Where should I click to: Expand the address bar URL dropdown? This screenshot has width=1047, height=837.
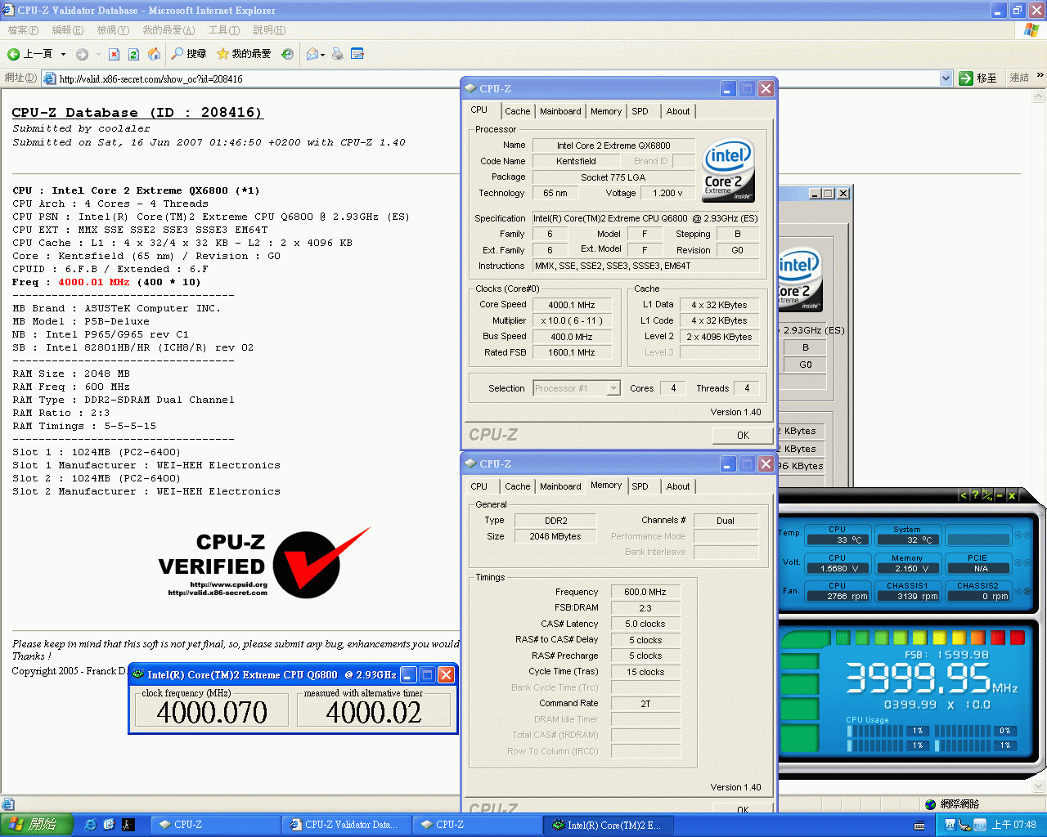[946, 78]
